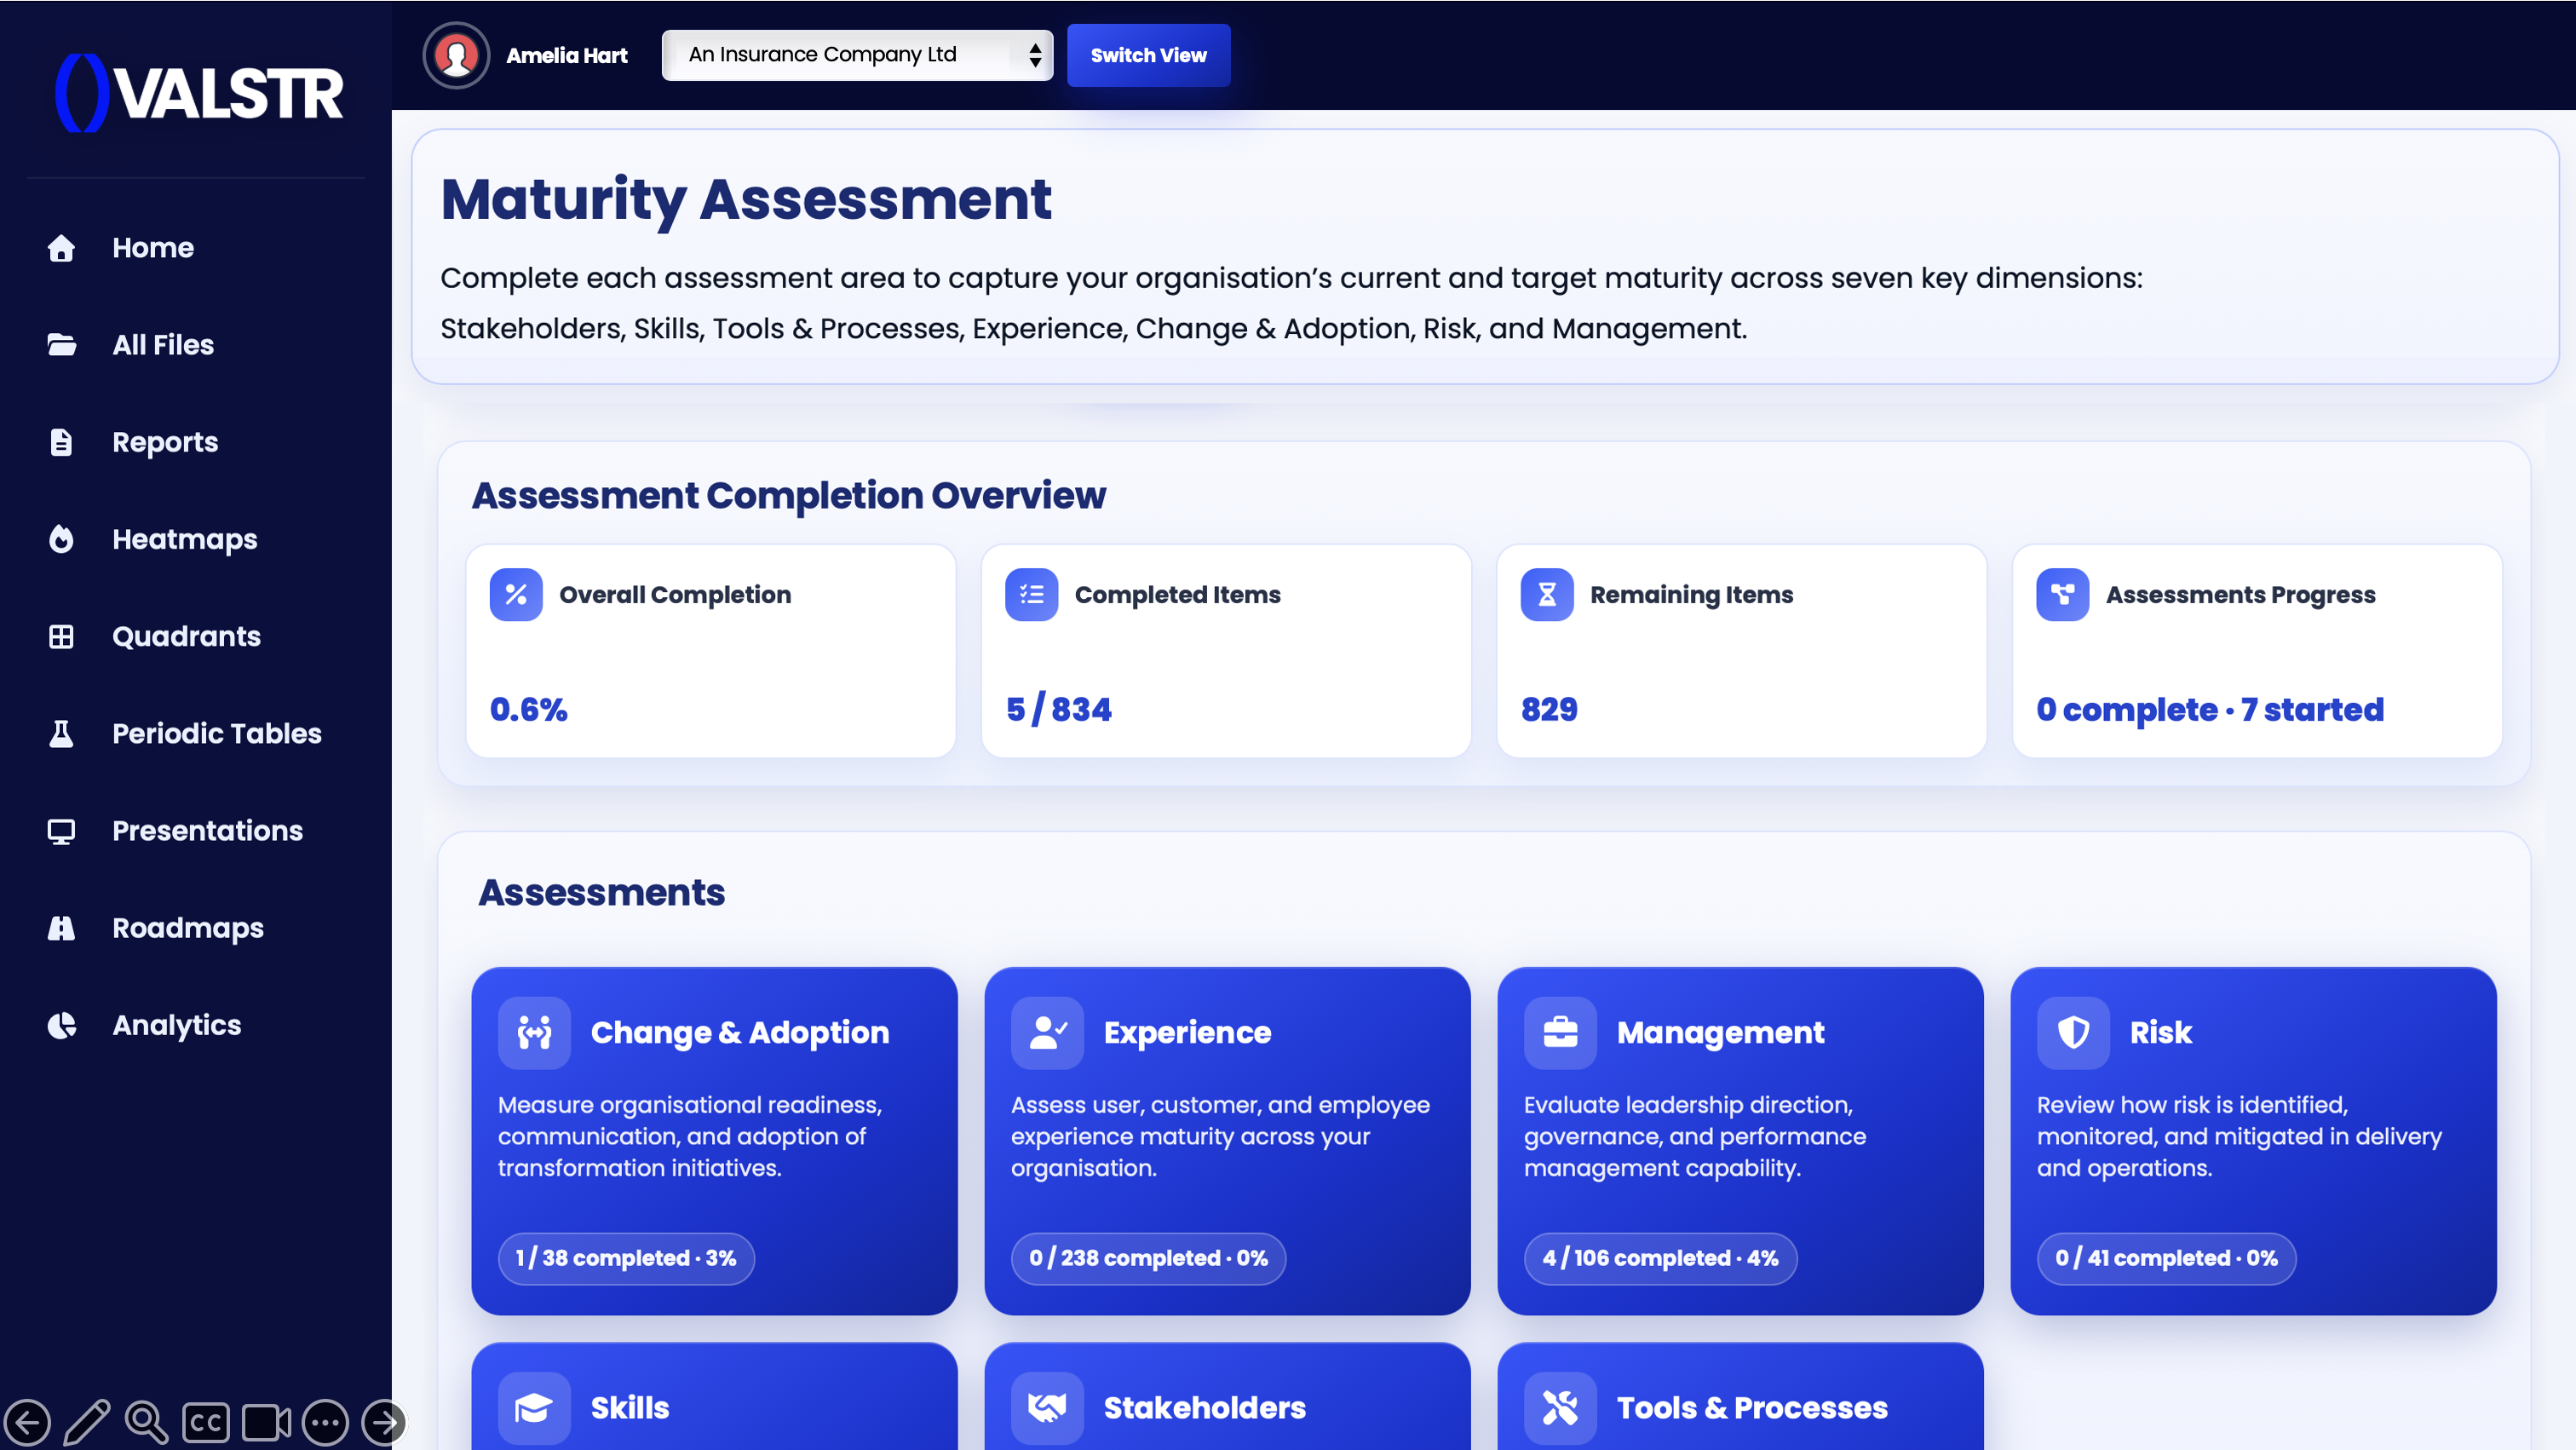The image size is (2576, 1450).
Task: Click the Quadrants grid icon
Action: pyautogui.click(x=61, y=636)
